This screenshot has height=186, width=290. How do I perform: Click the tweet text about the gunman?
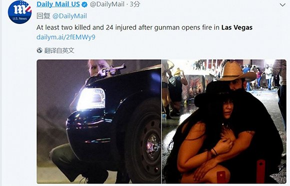(x=144, y=27)
